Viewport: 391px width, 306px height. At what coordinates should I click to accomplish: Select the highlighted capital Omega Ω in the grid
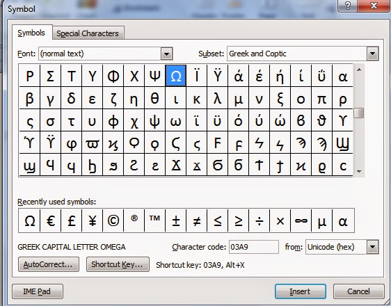(x=176, y=76)
